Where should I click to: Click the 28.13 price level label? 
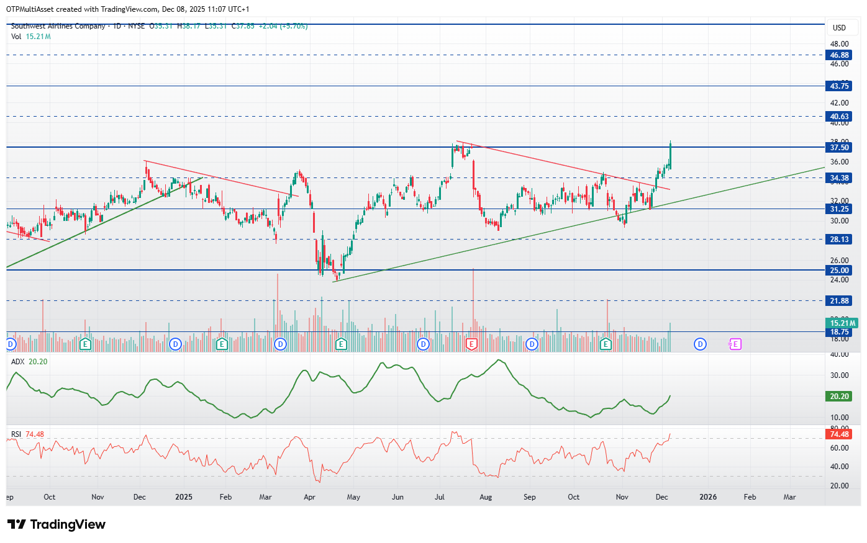click(x=839, y=240)
